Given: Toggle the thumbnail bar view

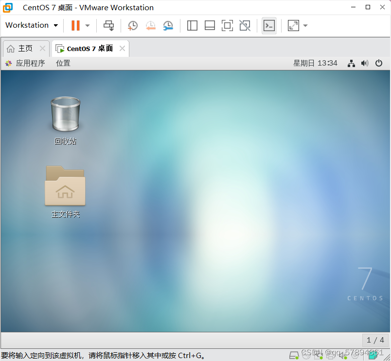Looking at the screenshot, I should pos(210,25).
